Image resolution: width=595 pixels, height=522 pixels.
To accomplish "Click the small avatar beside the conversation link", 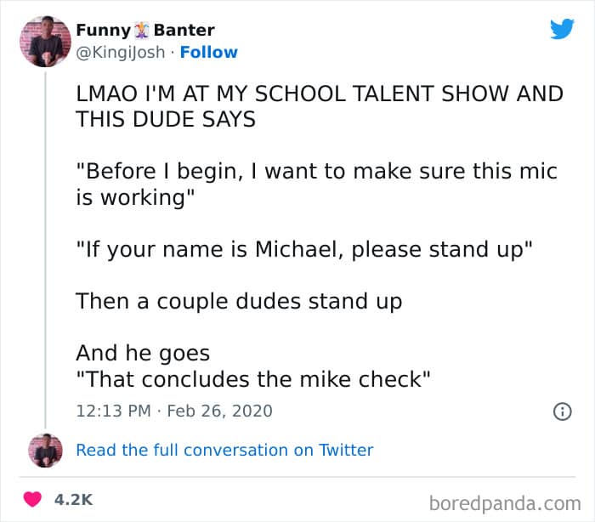I will click(45, 451).
